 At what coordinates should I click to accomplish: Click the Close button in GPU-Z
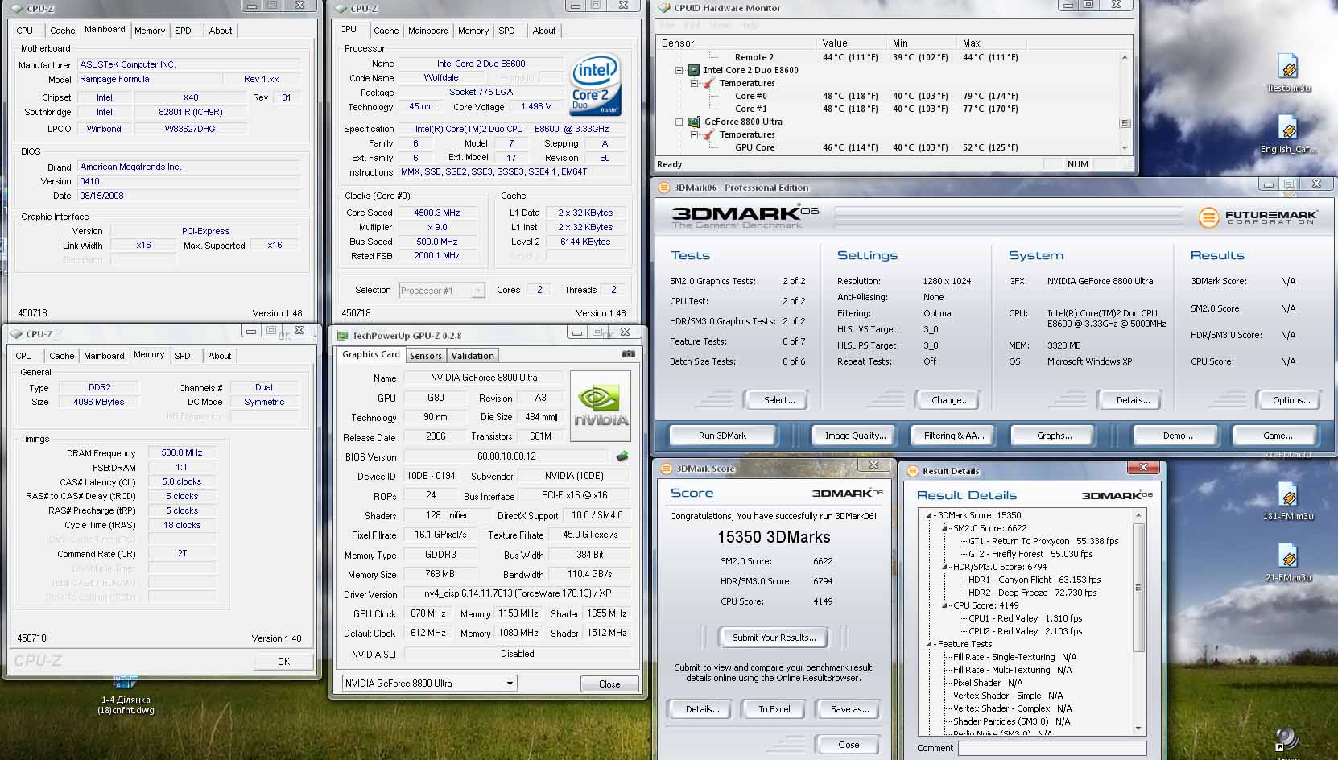[x=609, y=684]
